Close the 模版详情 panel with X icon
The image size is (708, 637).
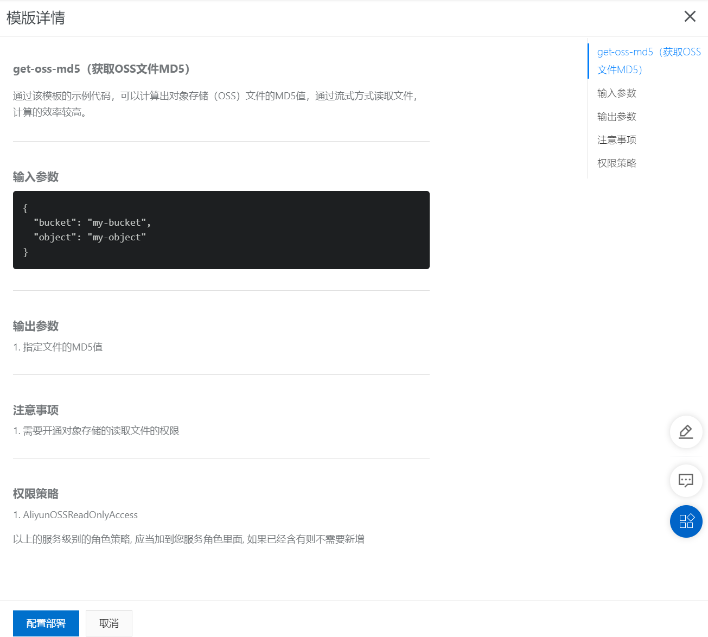[690, 16]
